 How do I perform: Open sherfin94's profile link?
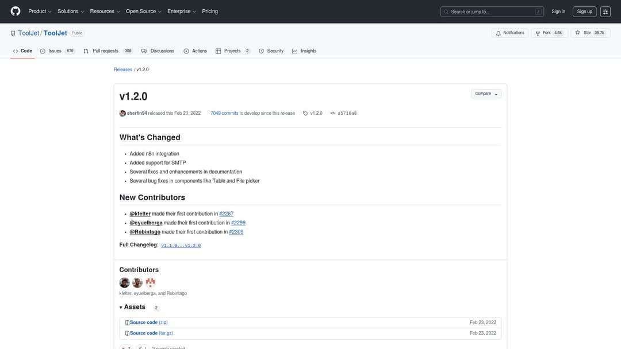(137, 114)
